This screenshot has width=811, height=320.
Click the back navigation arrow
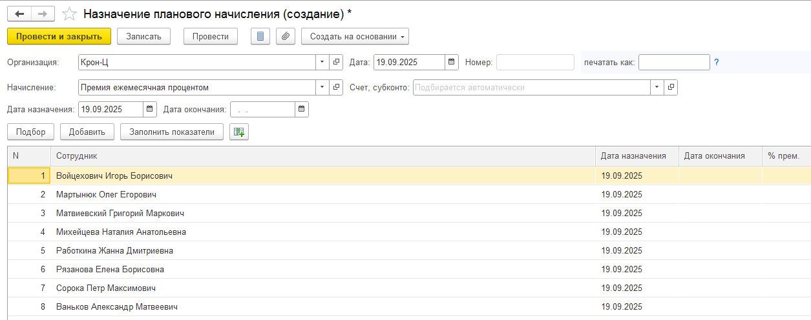19,14
